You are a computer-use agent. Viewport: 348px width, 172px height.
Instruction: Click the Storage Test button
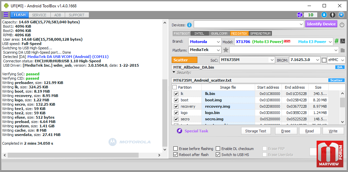[256, 131]
